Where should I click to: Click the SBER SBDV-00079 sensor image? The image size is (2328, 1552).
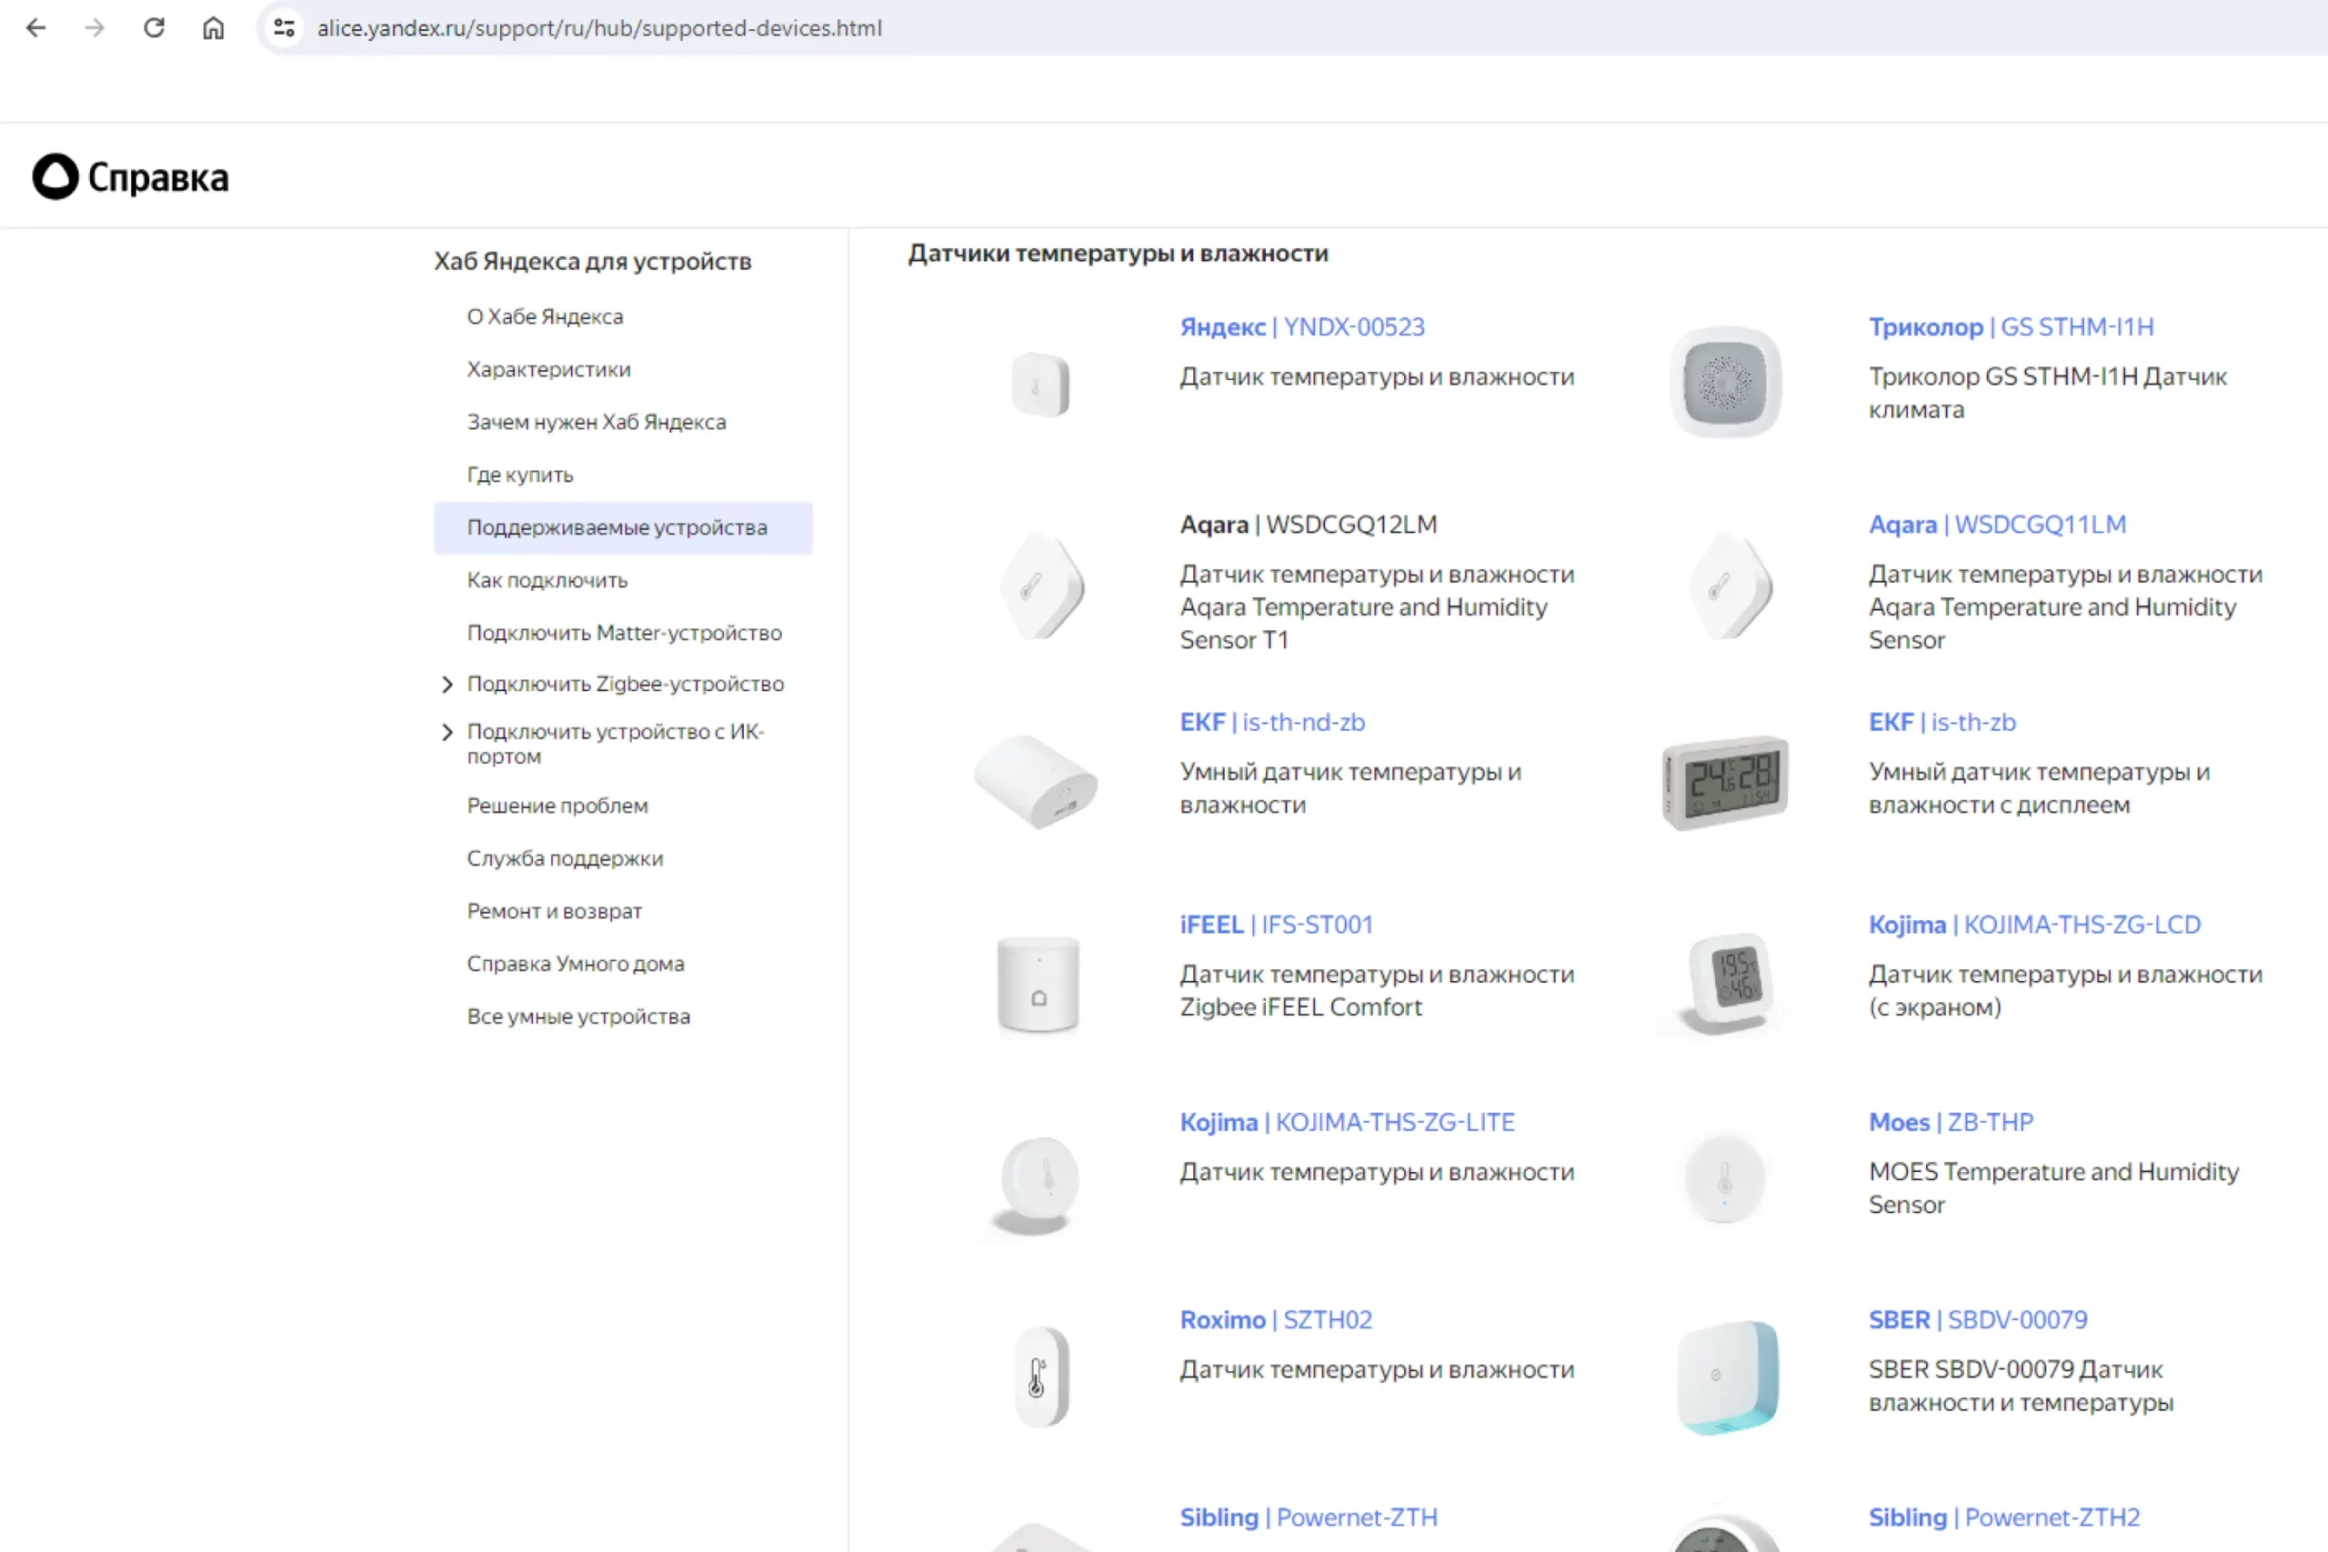(1727, 1376)
